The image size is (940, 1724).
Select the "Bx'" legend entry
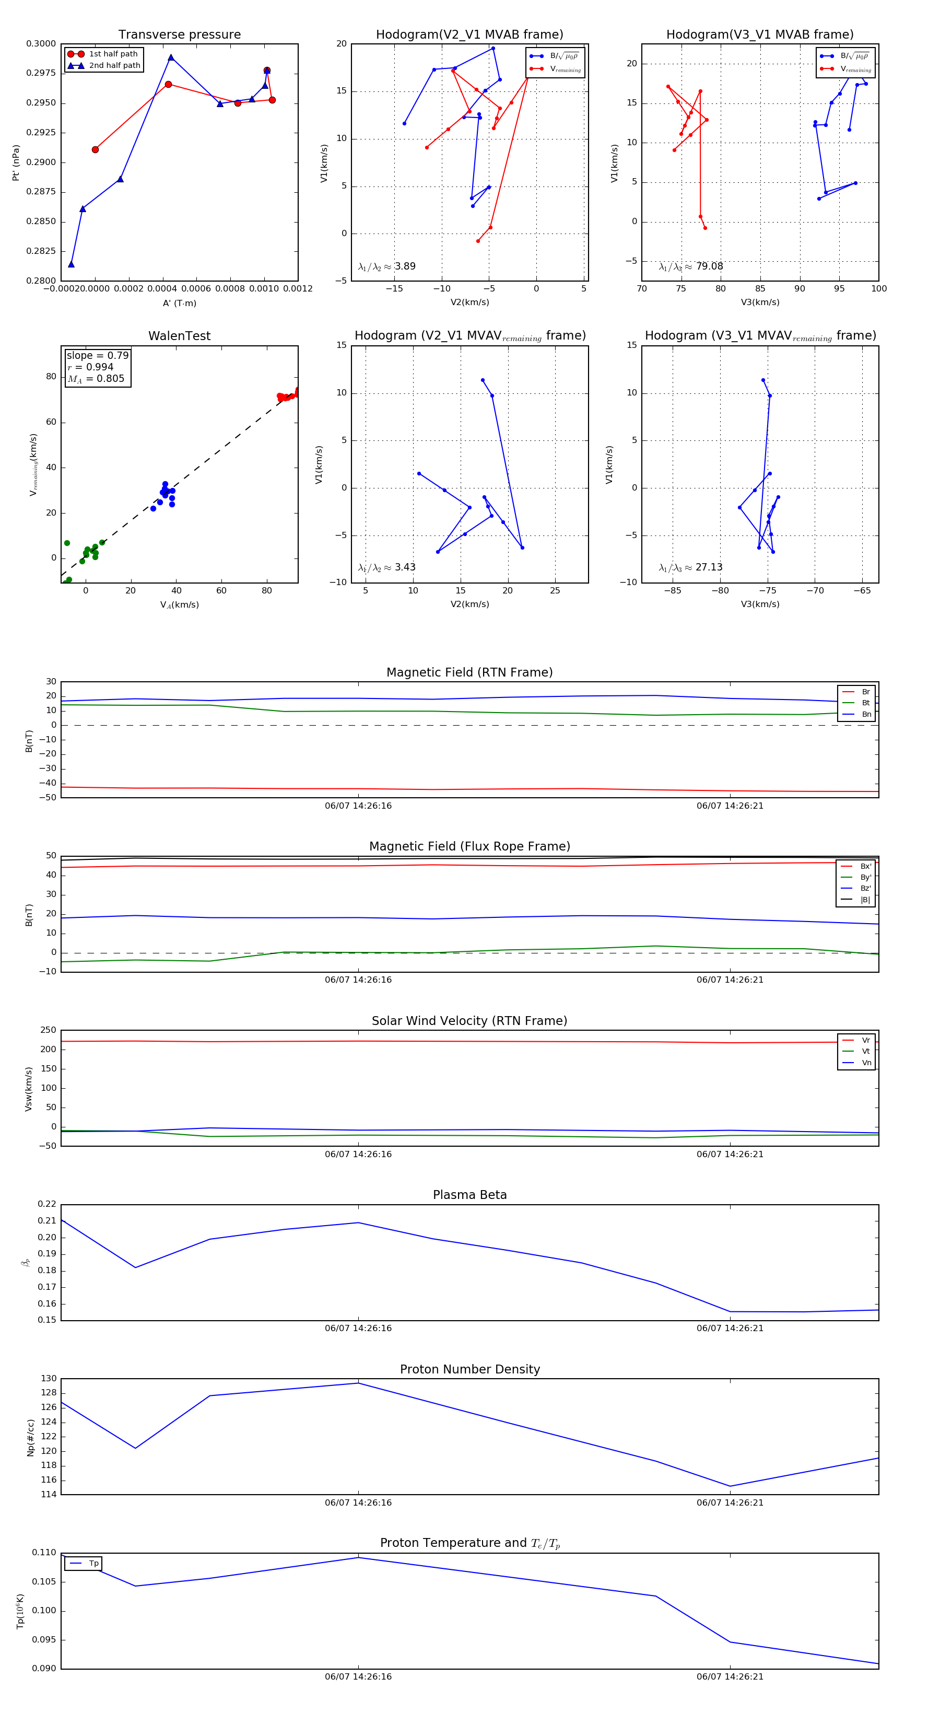point(856,867)
